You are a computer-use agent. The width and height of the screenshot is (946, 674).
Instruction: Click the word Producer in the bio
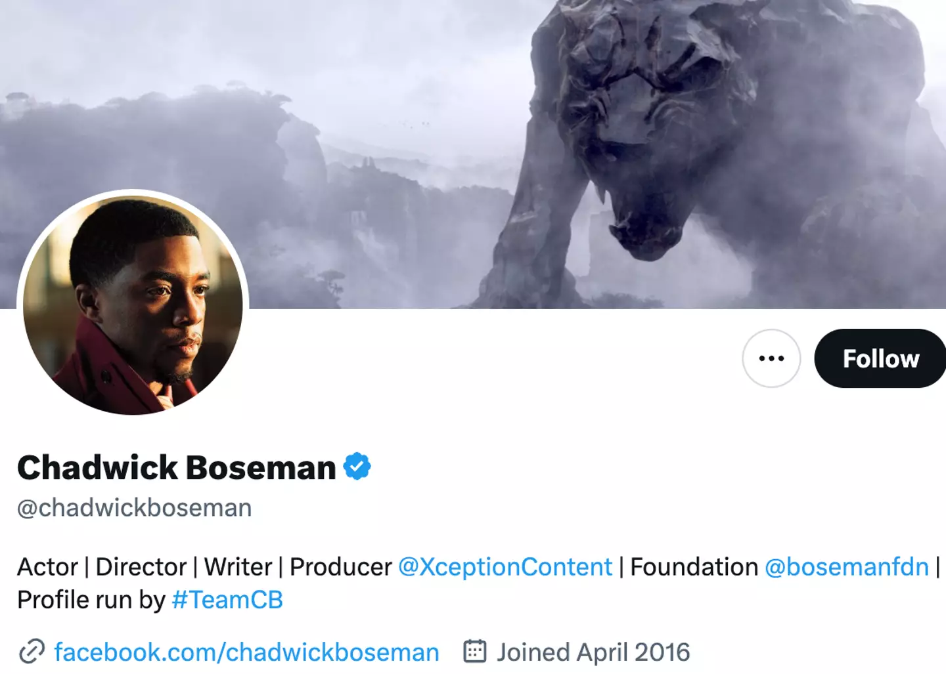(x=340, y=567)
